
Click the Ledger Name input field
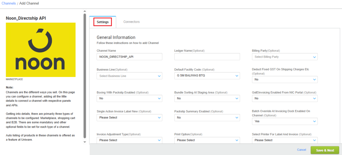coord(207,57)
